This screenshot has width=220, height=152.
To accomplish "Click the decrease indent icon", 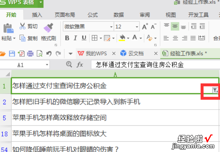I will [x=194, y=26].
